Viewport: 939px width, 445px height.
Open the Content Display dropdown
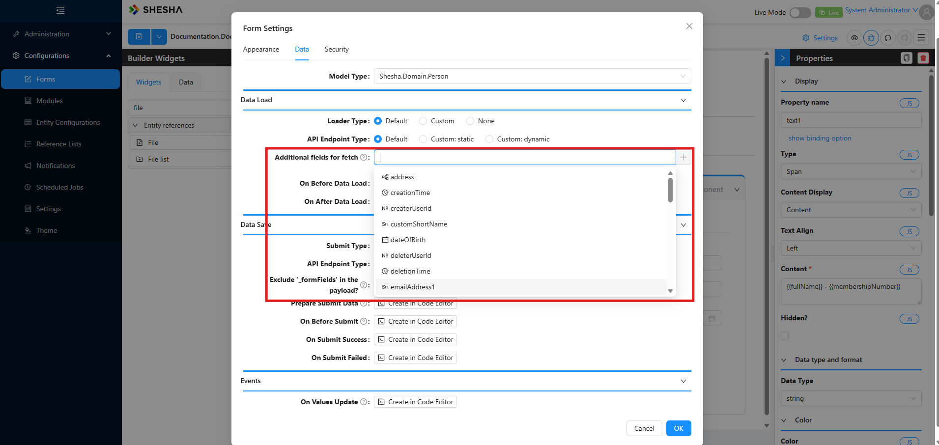click(851, 210)
